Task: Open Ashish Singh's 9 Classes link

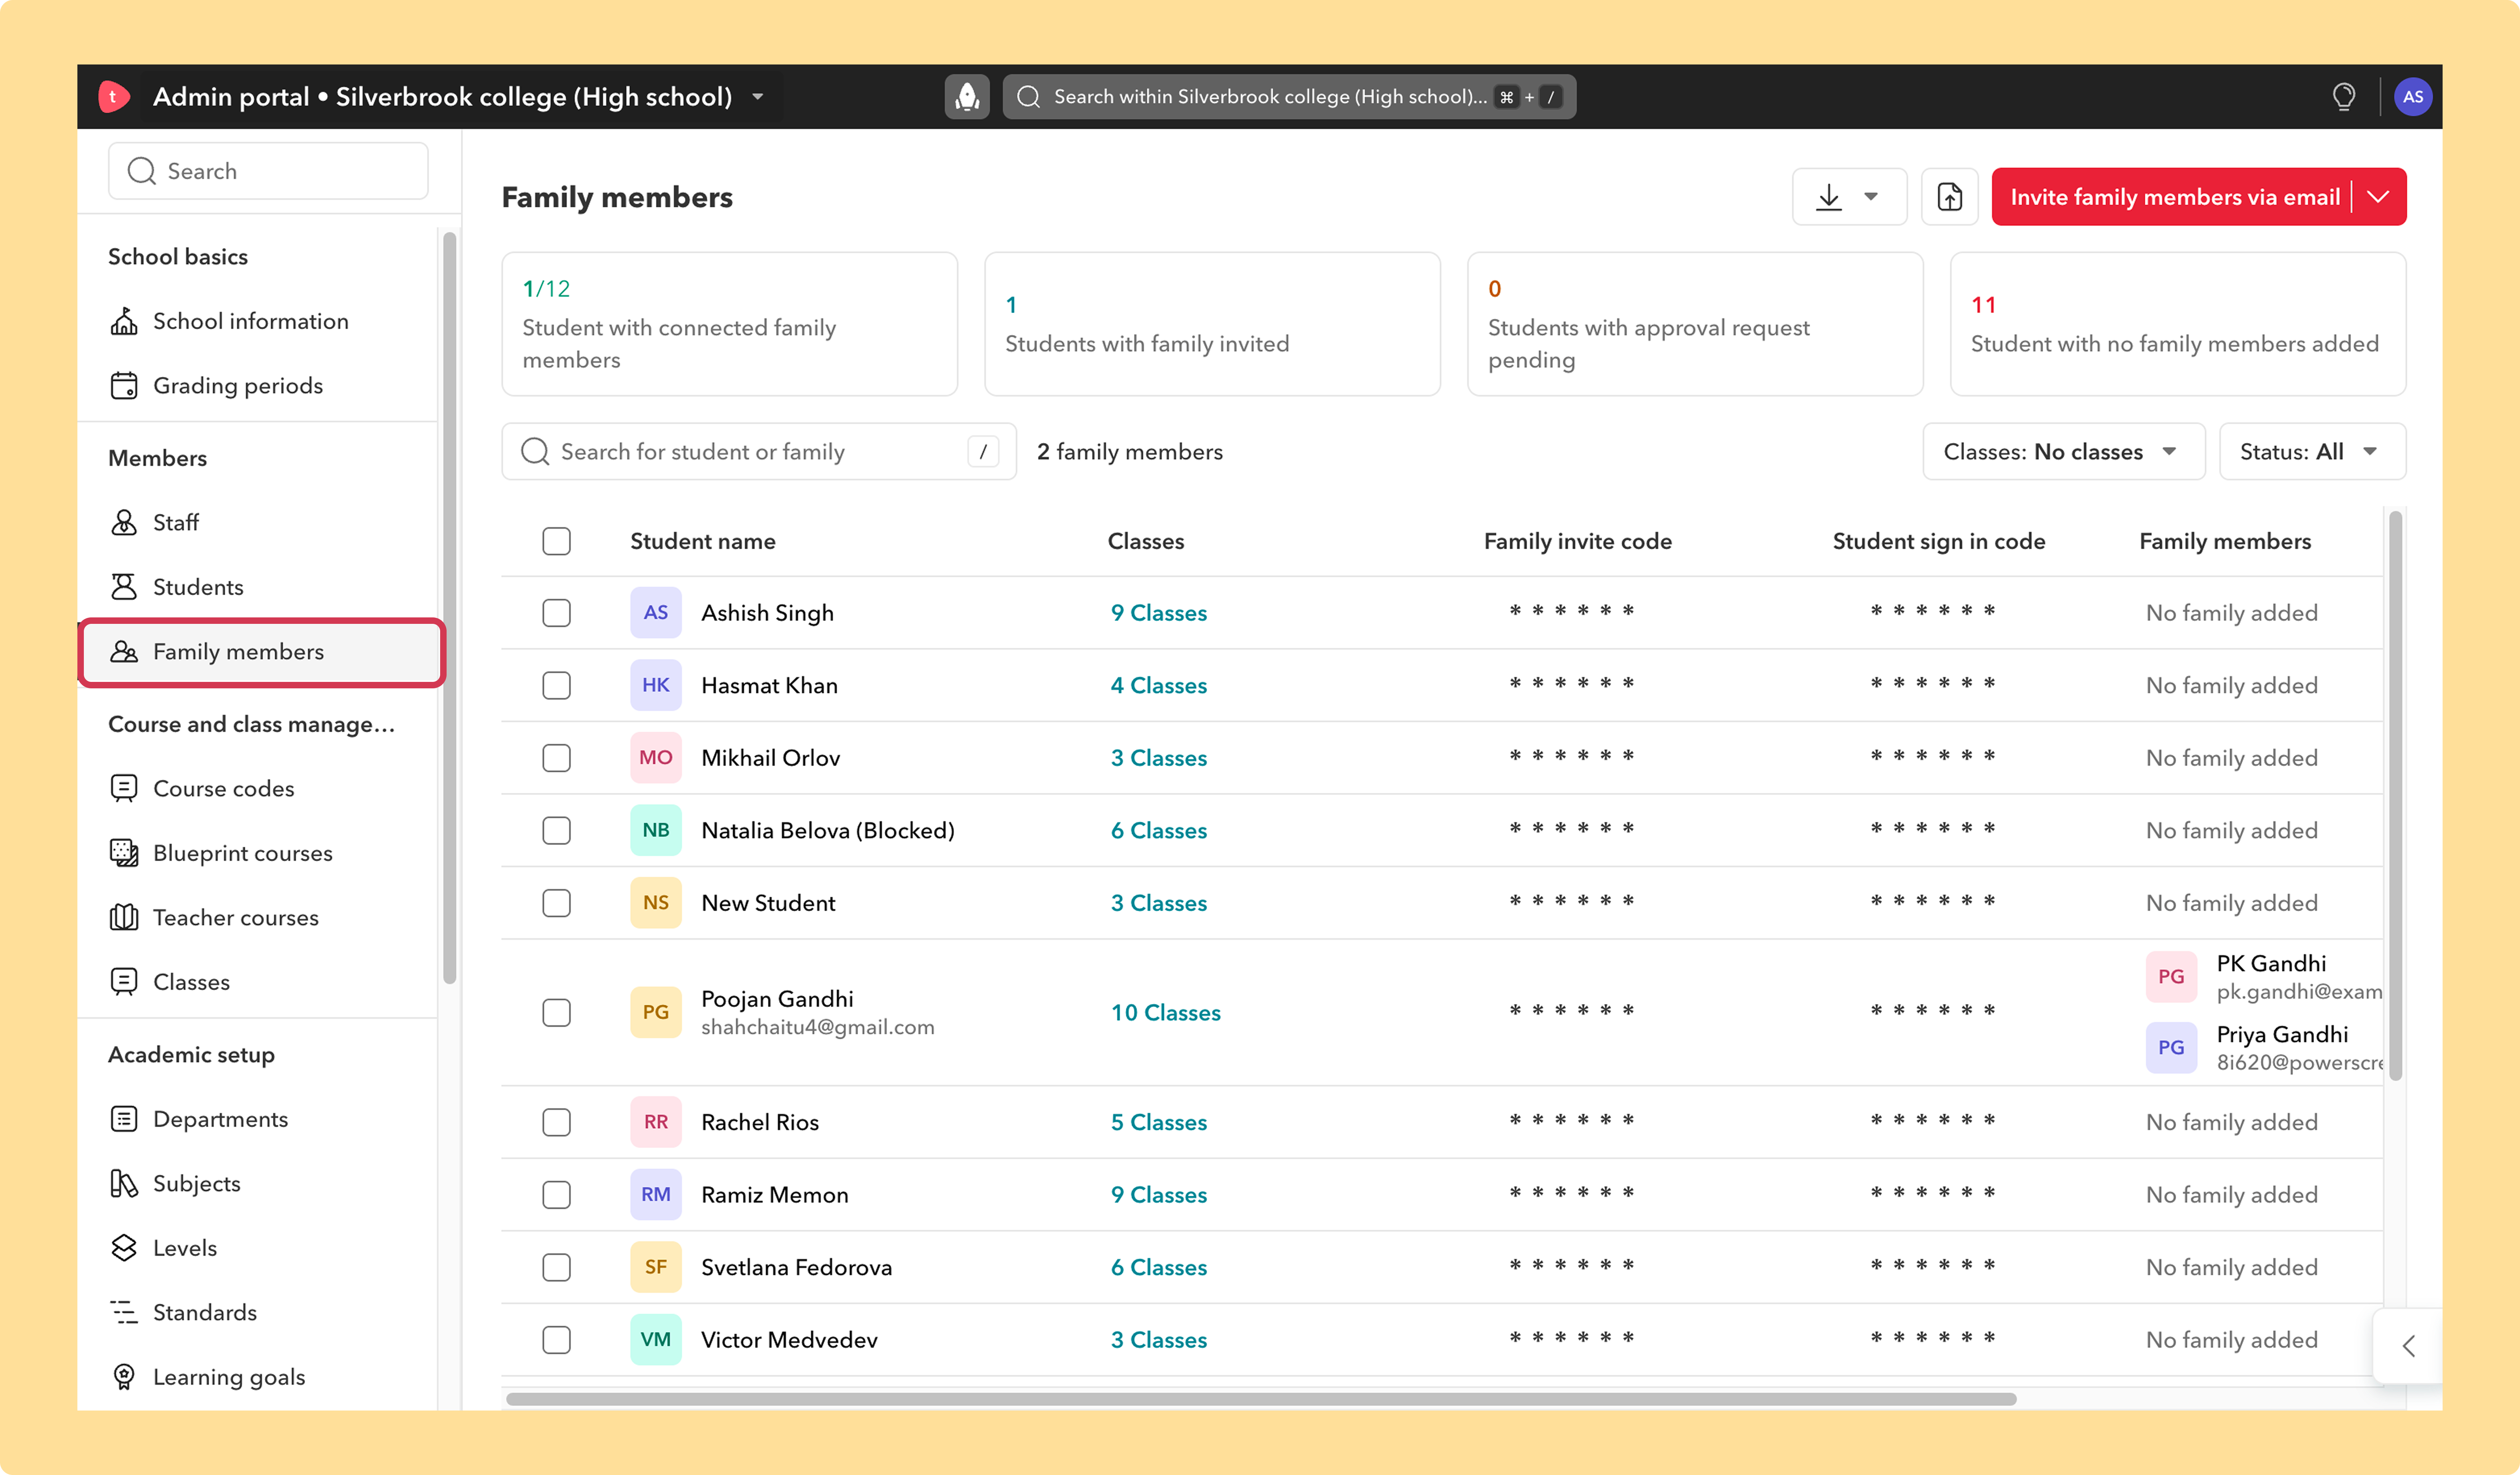Action: (1158, 613)
